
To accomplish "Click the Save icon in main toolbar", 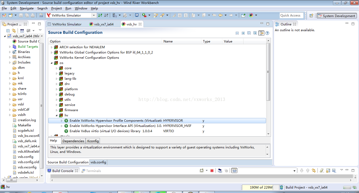I will click(x=21, y=15).
